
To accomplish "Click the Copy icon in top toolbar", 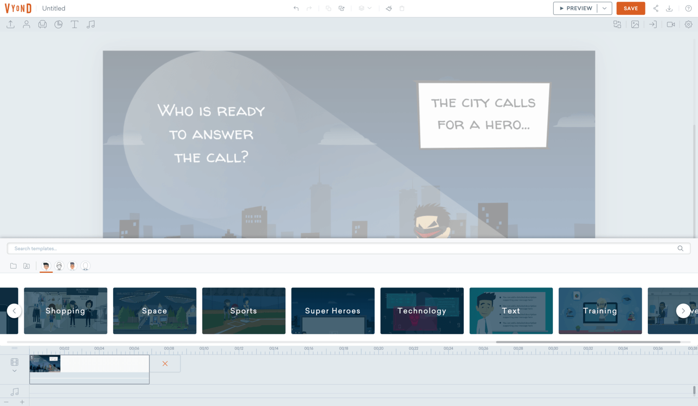I will point(329,8).
